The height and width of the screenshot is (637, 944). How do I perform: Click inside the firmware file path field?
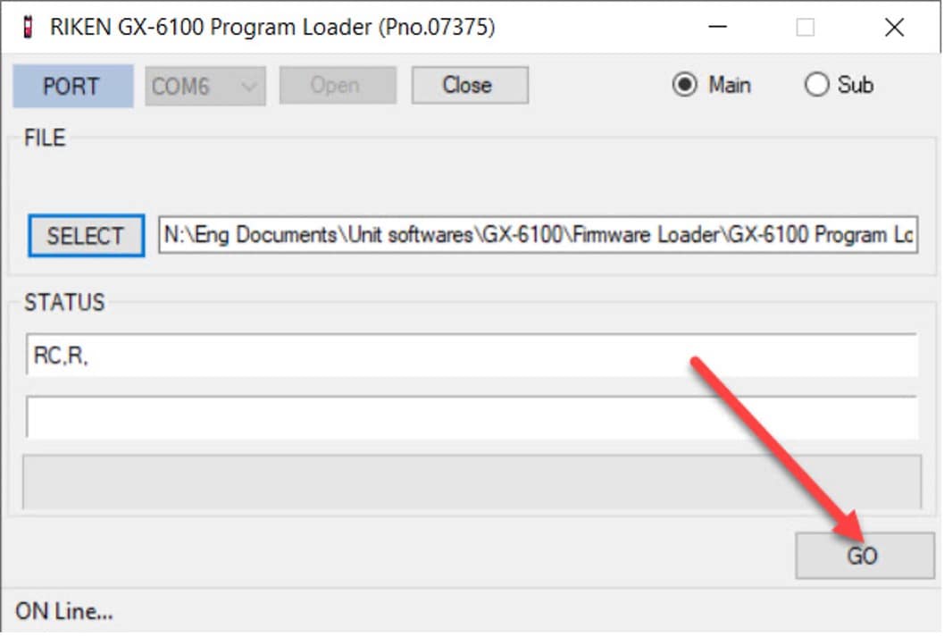(x=538, y=236)
